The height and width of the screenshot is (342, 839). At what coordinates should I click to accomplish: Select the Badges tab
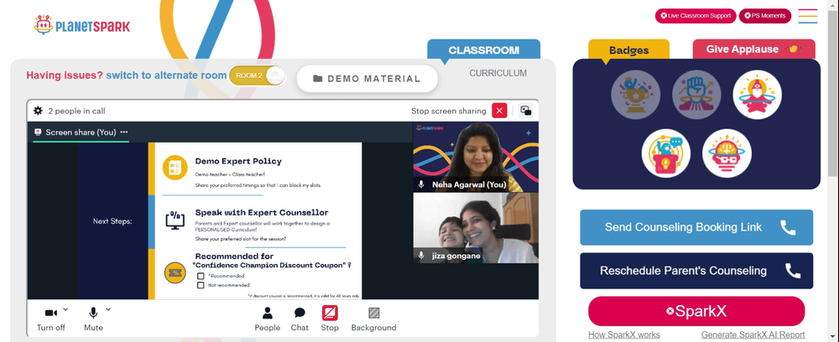pyautogui.click(x=628, y=50)
